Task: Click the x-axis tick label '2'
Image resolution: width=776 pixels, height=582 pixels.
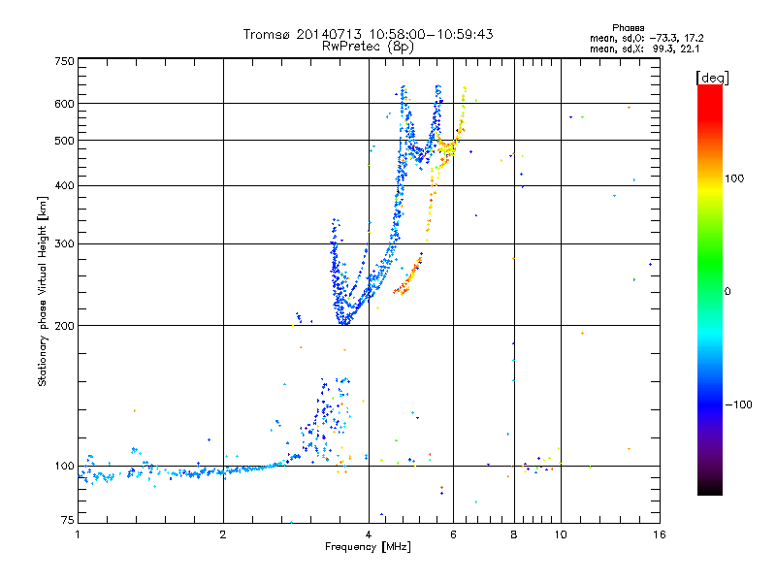Action: pyautogui.click(x=223, y=534)
